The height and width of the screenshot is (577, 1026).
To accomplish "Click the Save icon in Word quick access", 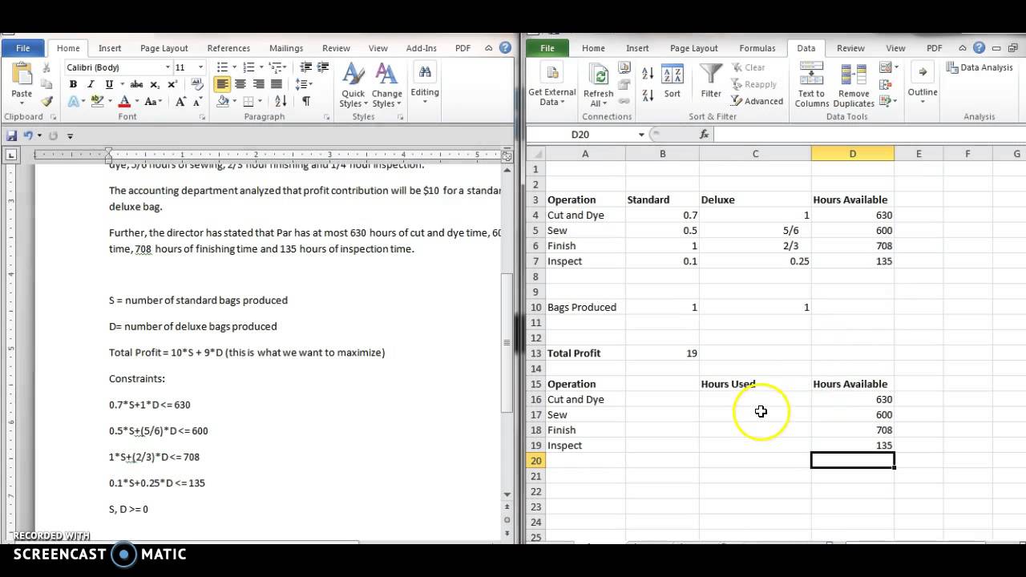I will point(12,136).
